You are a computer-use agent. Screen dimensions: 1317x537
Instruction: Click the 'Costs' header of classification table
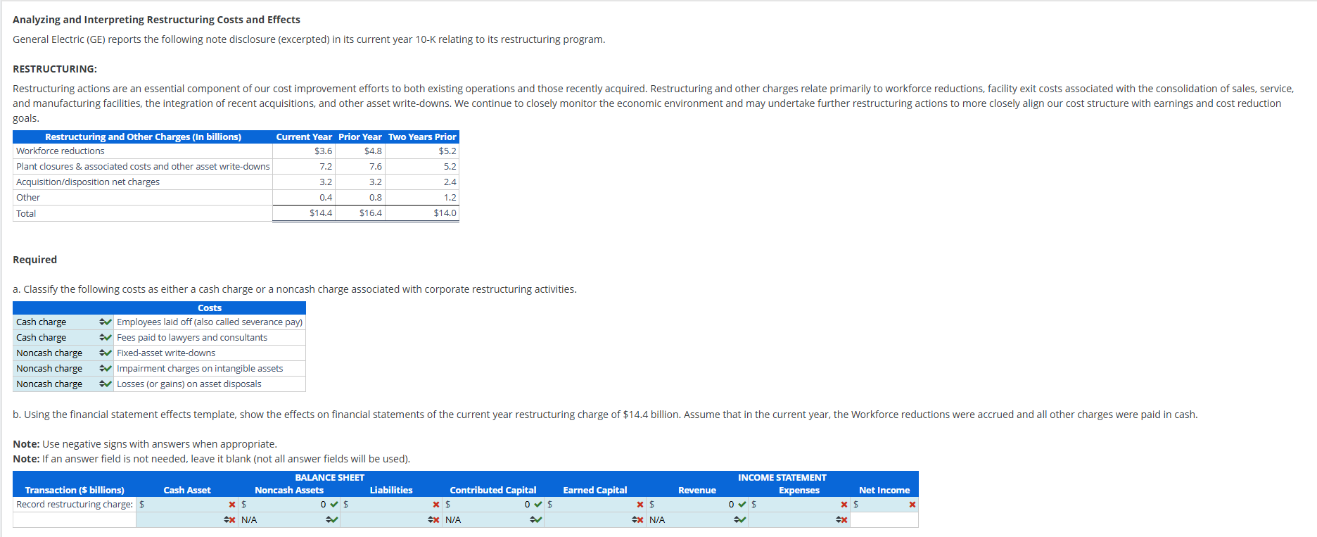[210, 308]
